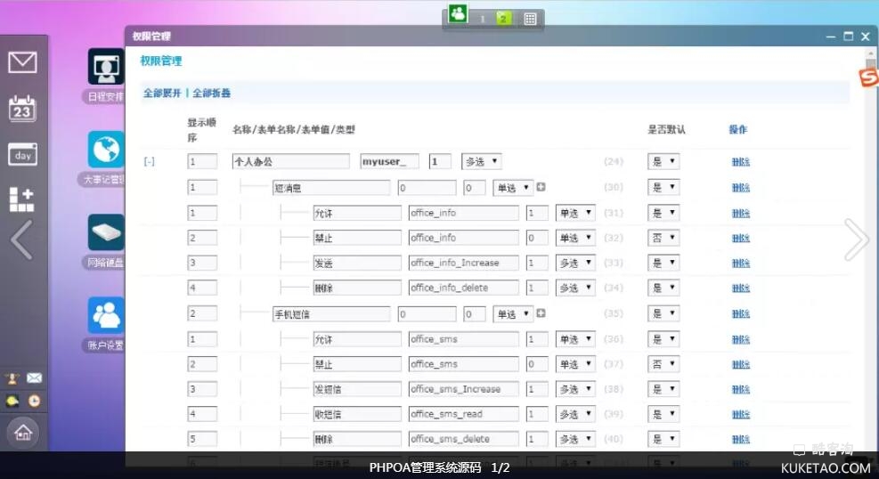
Task: Click the 操作 column header
Action: point(737,129)
